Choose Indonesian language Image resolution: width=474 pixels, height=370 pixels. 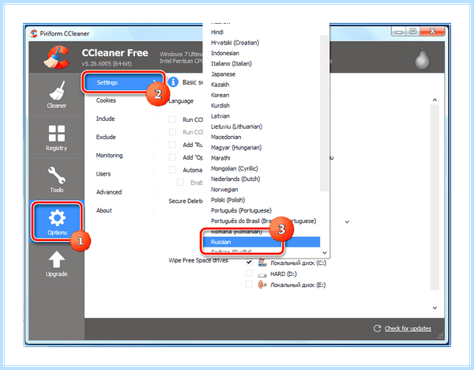[x=225, y=53]
